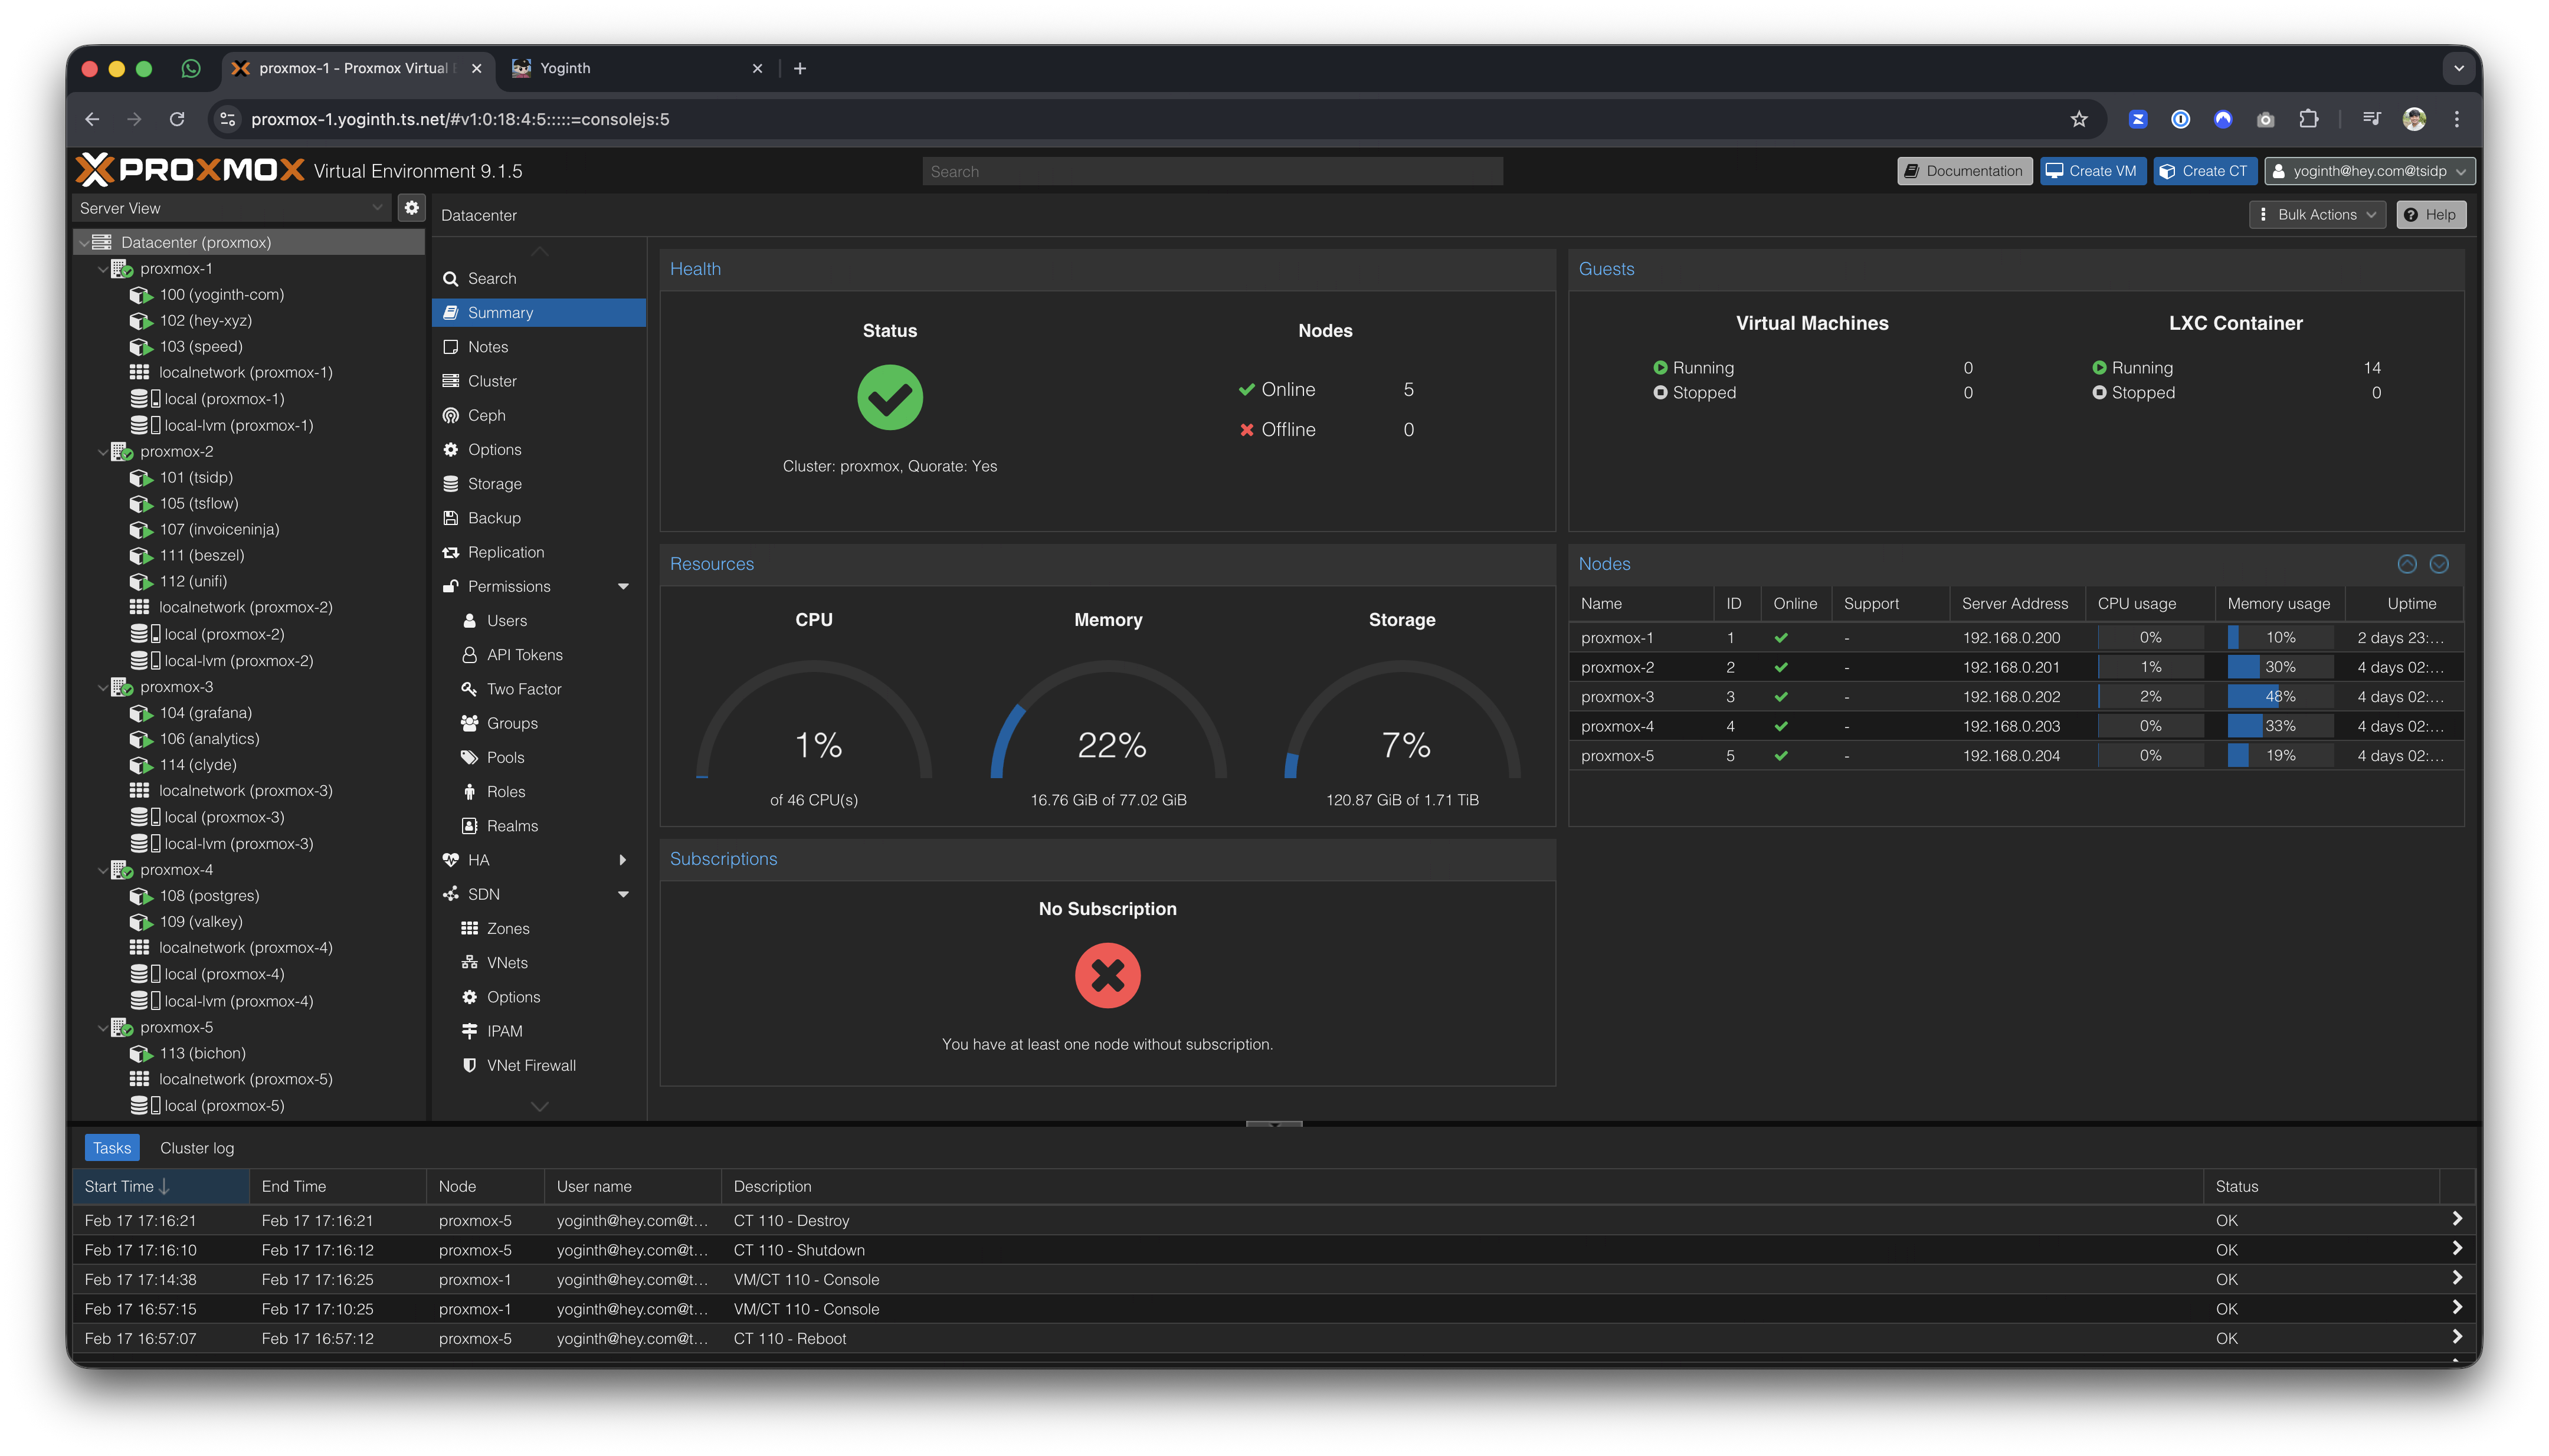Open the Backup section
This screenshot has height=1456, width=2549.
coord(494,518)
